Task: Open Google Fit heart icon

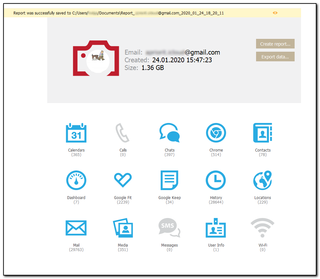Action: [x=123, y=180]
